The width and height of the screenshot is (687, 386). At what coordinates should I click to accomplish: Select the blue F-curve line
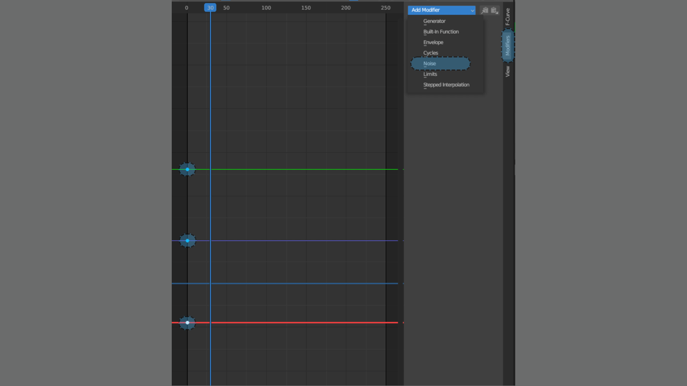[x=298, y=284]
